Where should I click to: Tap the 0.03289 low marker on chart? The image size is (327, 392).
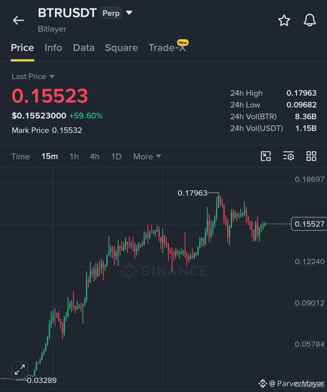pyautogui.click(x=42, y=381)
